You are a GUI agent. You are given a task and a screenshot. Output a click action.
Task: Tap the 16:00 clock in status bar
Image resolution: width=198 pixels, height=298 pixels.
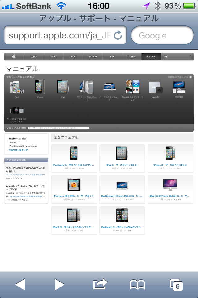point(99,6)
